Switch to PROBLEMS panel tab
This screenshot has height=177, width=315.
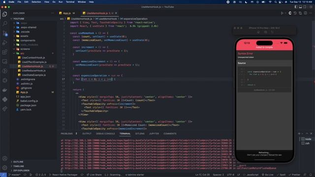69,134
